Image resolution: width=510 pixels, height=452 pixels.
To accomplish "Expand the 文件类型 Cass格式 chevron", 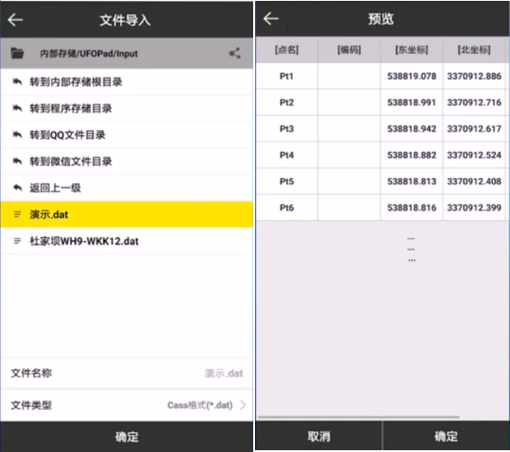I will coord(242,405).
